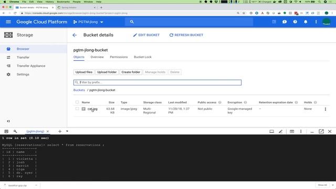Click the Upload folder button
The height and width of the screenshot is (189, 336).
tap(107, 72)
